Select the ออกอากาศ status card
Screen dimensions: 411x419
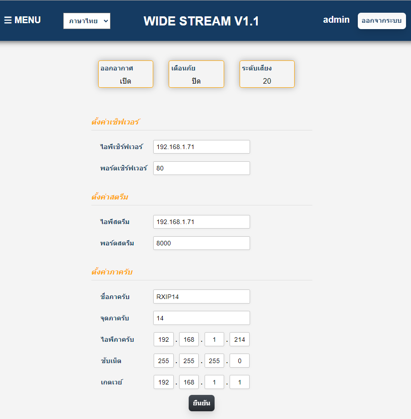(125, 74)
